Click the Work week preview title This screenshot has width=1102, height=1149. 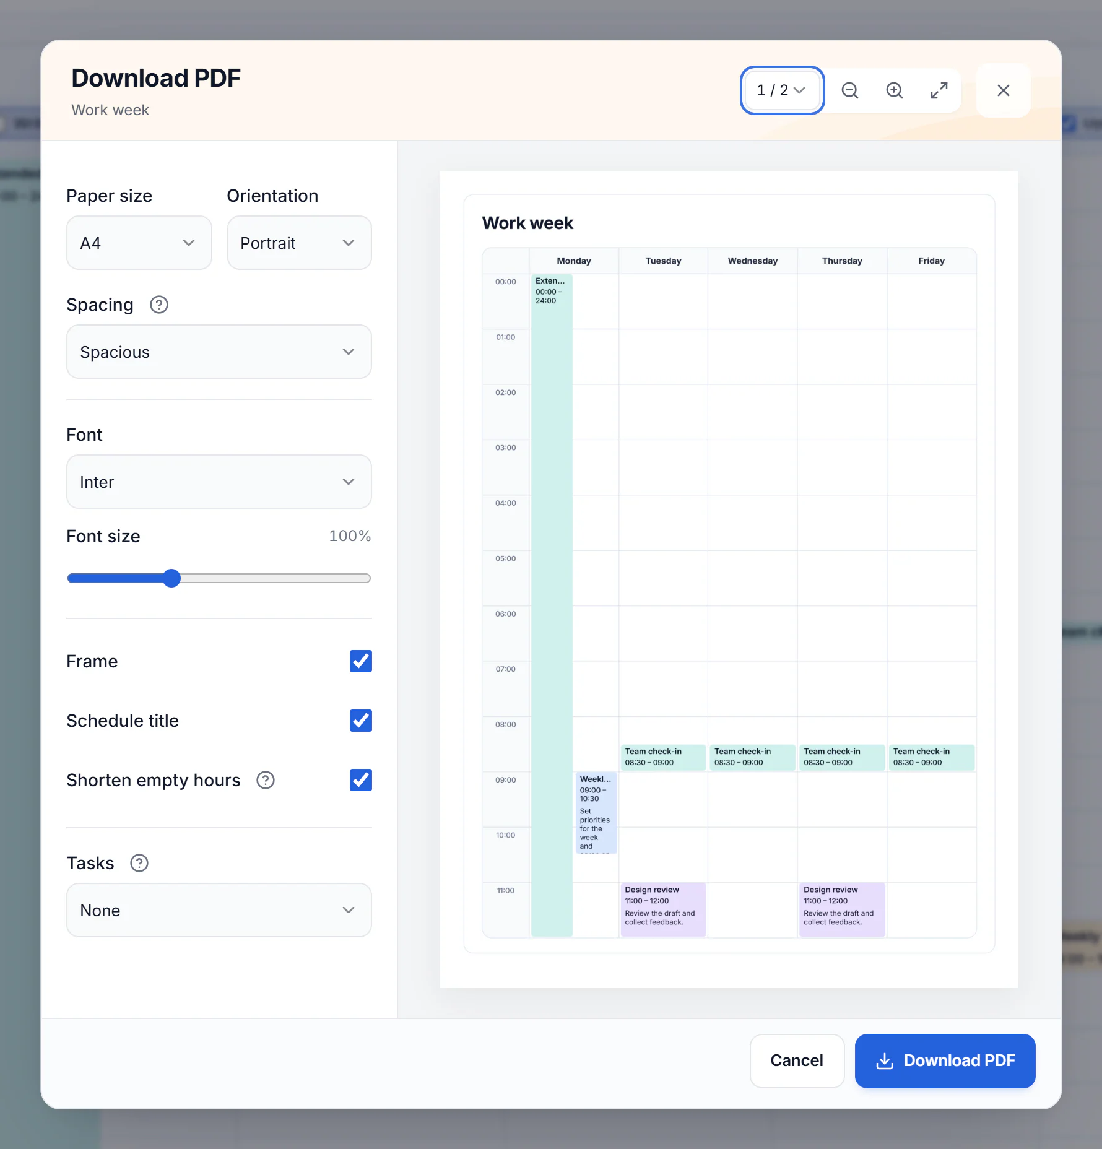(x=527, y=223)
